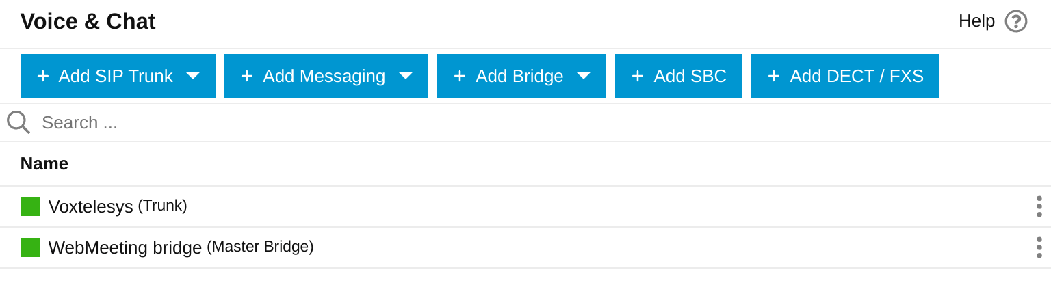The image size is (1051, 285).
Task: Click the green status square for Voxtelesys
Action: pos(30,206)
